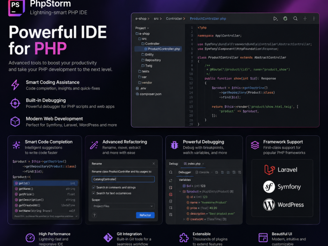
Task: Switch to the Console tab
Action: [202, 172]
